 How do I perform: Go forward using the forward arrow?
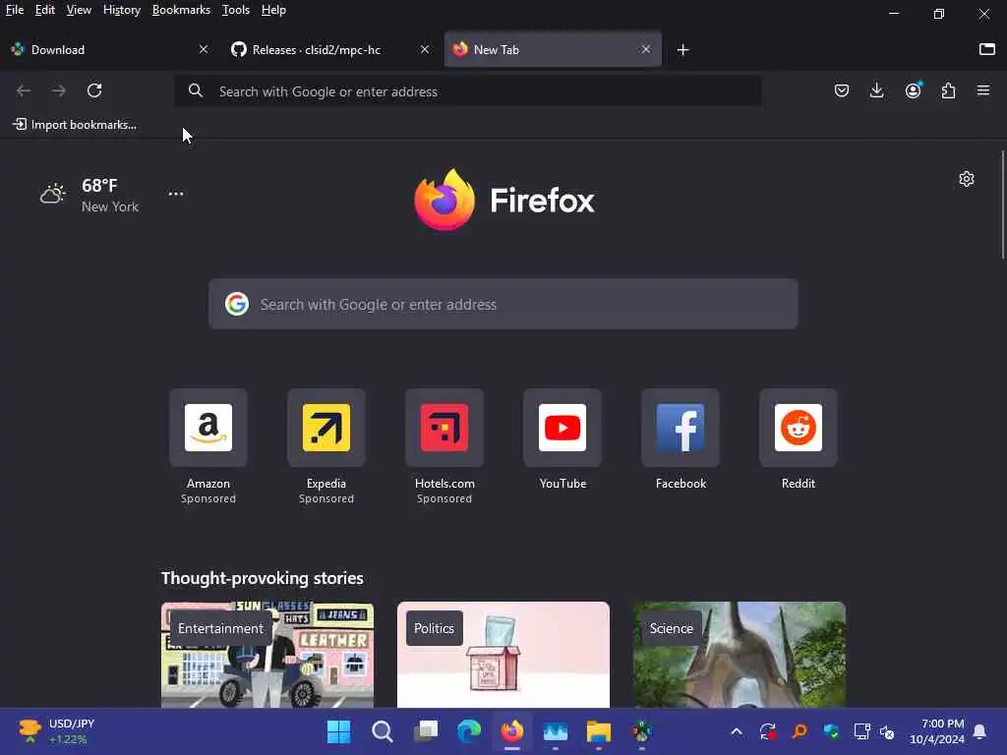(59, 91)
